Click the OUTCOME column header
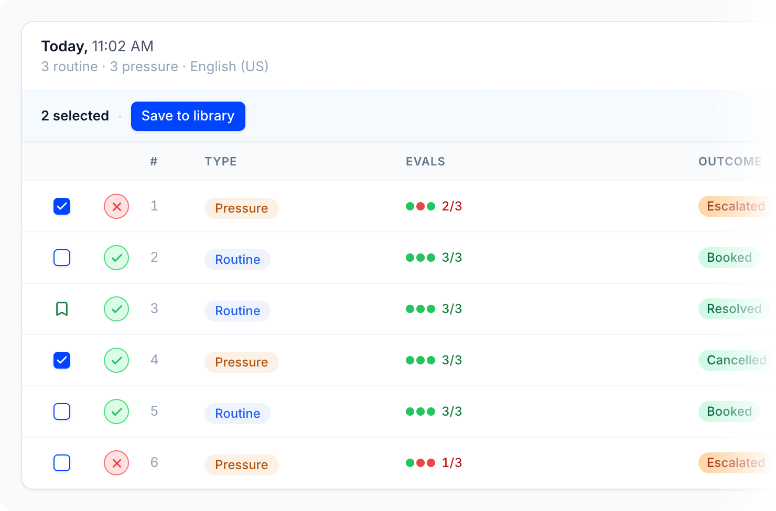The height and width of the screenshot is (511, 776). pos(730,161)
